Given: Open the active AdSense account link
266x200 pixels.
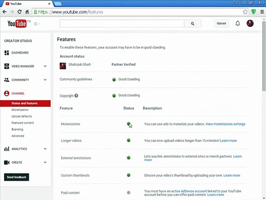Looking at the screenshot, I should 189,191.
